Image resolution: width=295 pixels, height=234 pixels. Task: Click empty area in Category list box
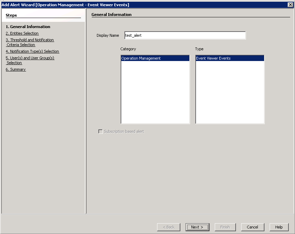point(155,94)
